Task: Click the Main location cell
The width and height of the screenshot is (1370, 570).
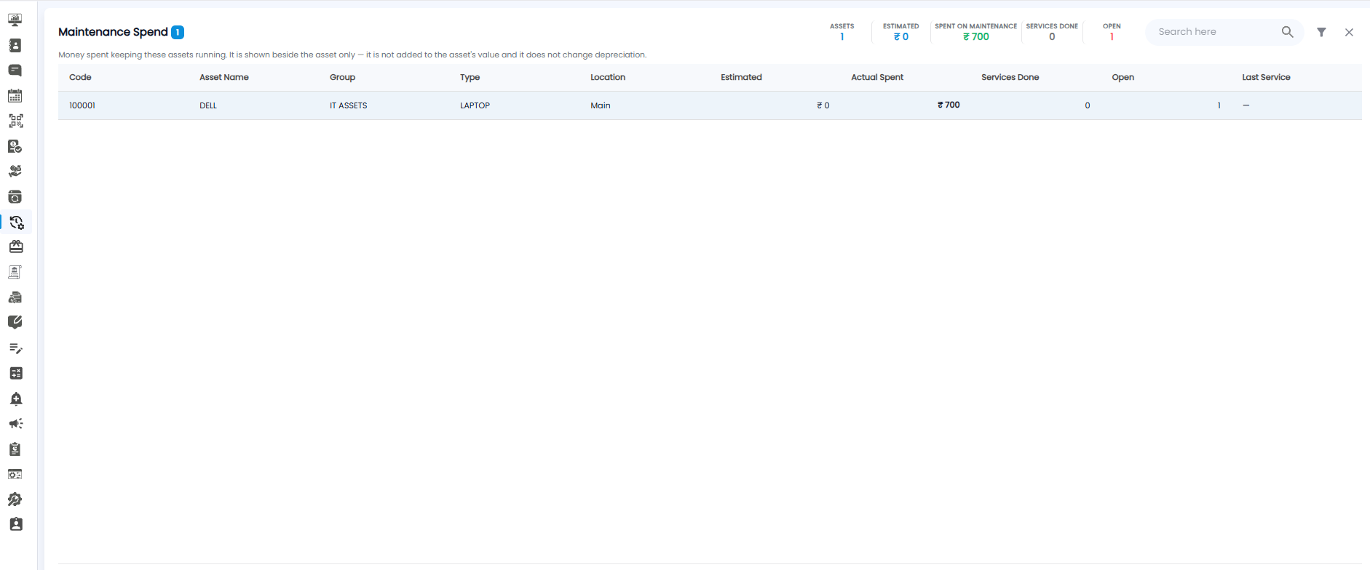Action: click(x=601, y=105)
